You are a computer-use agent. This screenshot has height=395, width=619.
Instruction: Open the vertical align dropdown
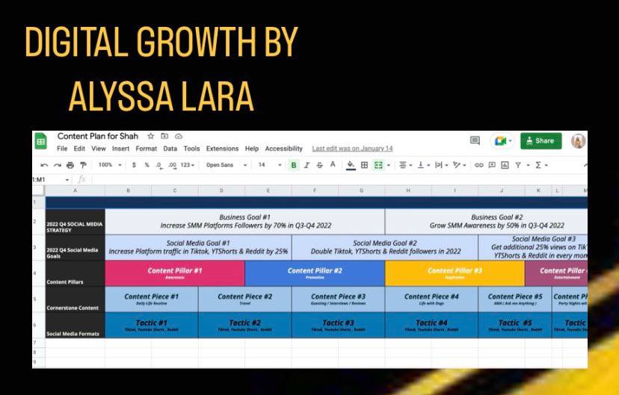(x=423, y=165)
